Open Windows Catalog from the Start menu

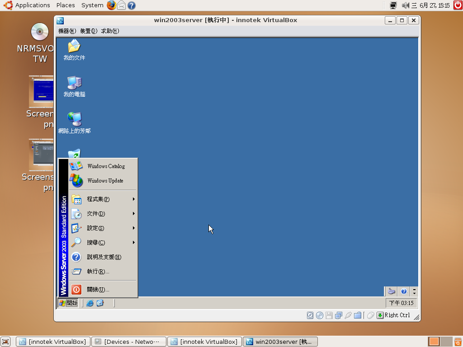pyautogui.click(x=103, y=166)
